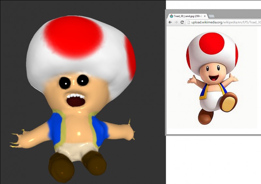
Task: Click the upload.wikimedia.org address bar
Action: tap(223, 22)
